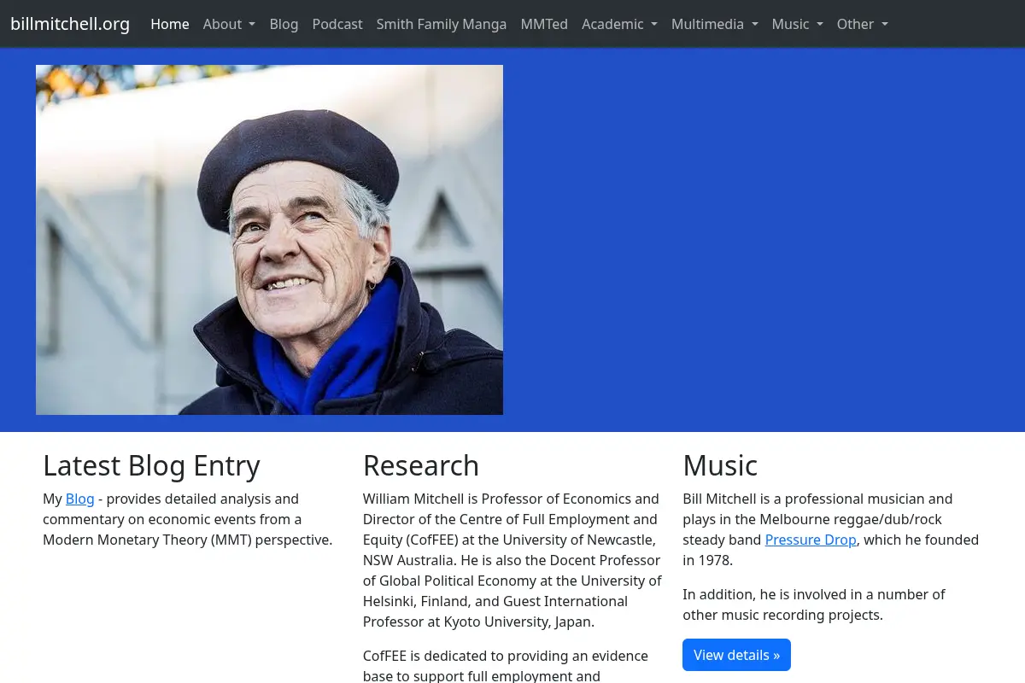Select the Research heading
The width and height of the screenshot is (1025, 683).
[421, 465]
